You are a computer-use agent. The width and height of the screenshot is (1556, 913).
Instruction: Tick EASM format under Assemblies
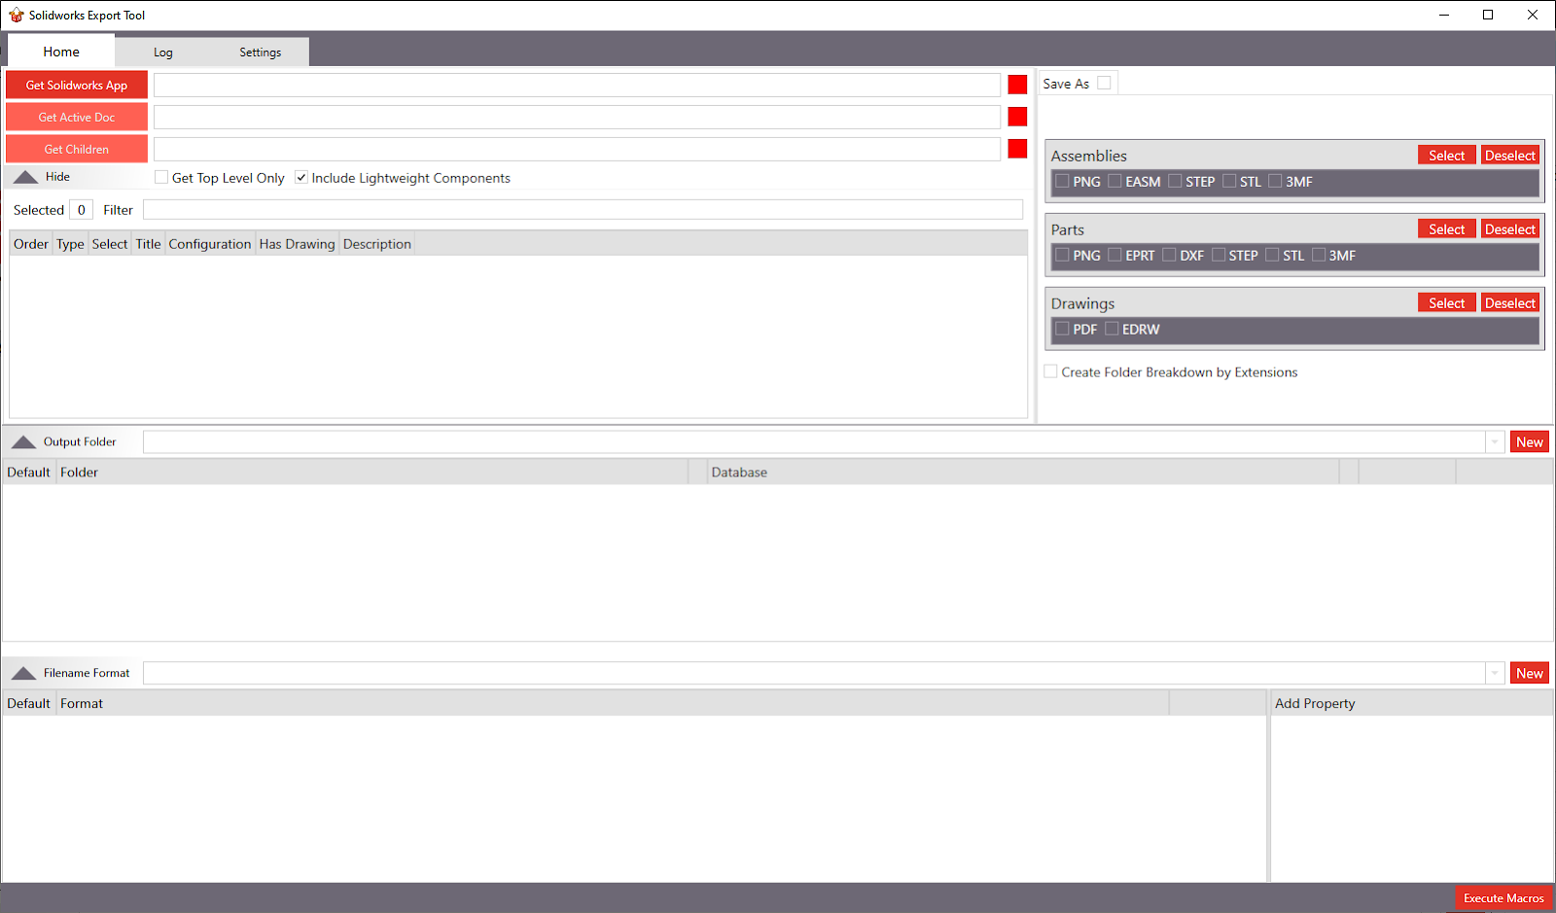coord(1114,182)
